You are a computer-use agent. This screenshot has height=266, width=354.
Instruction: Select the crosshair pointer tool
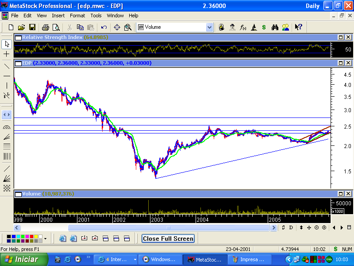[7, 54]
